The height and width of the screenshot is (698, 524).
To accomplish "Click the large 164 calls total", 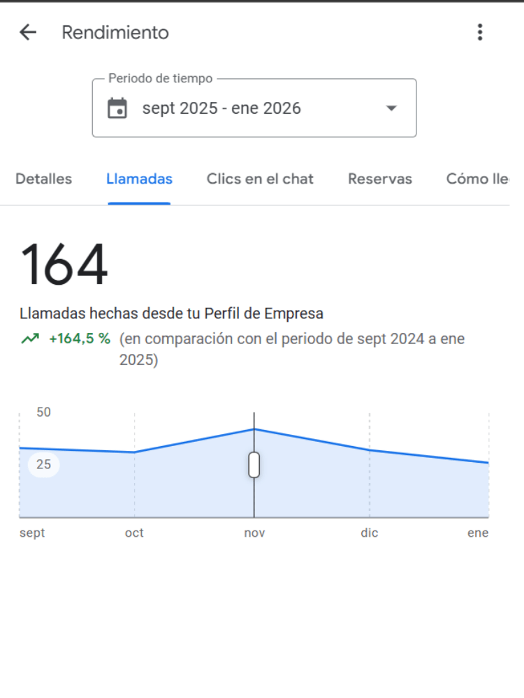I will coord(64,265).
